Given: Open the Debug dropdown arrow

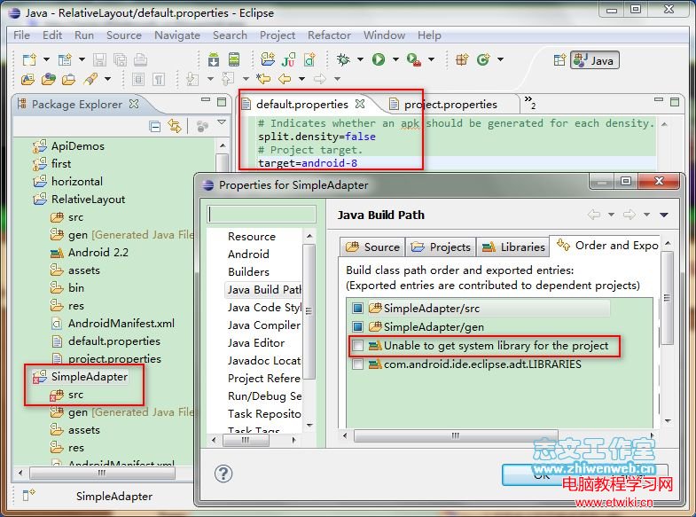Looking at the screenshot, I should 360,59.
